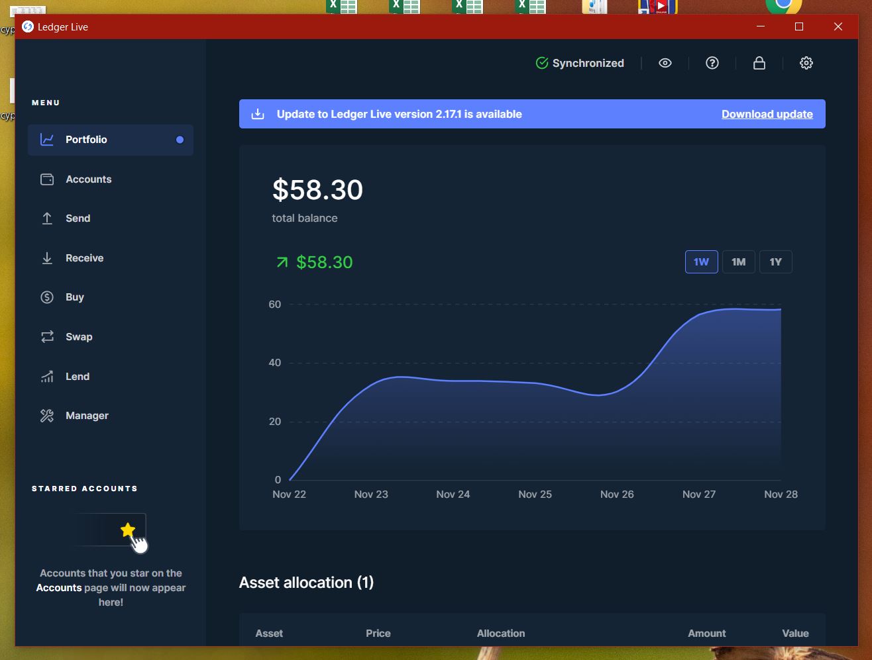Sort table by Amount column header

point(707,634)
